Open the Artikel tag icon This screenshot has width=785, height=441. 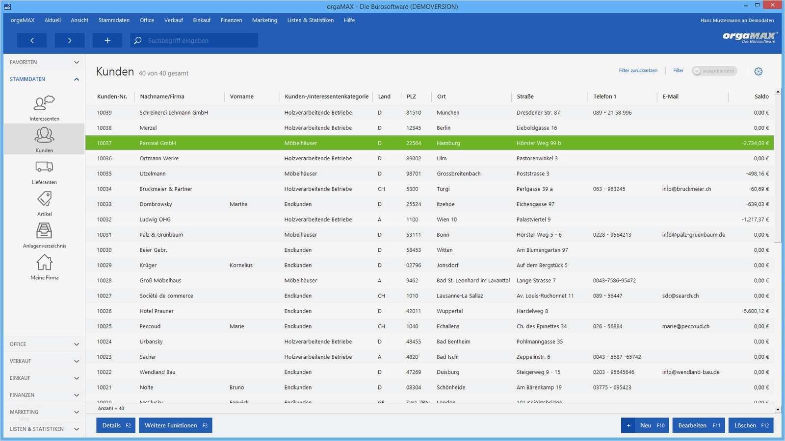click(x=44, y=199)
